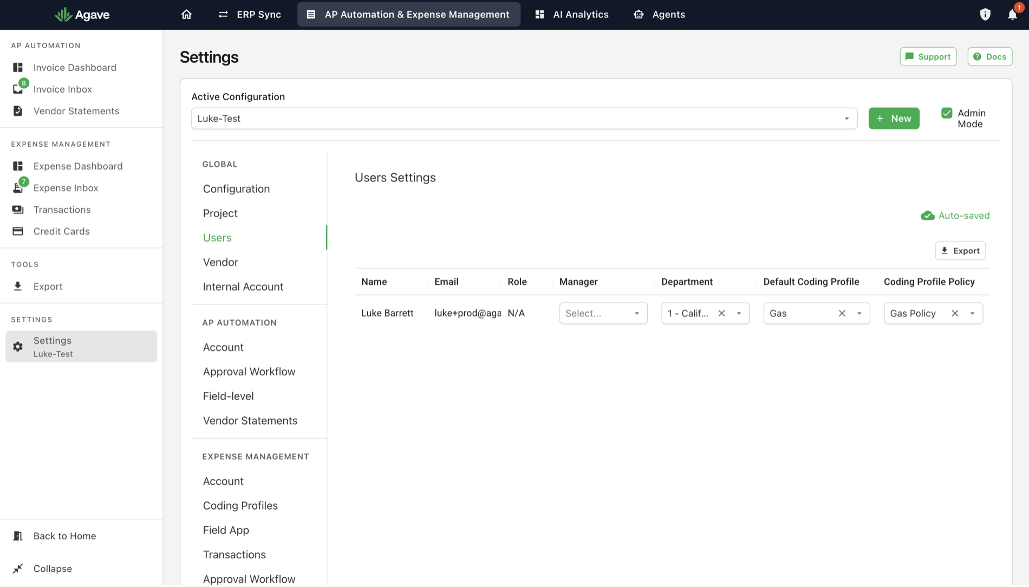Click Settings Luke-Test gear item

pos(81,347)
